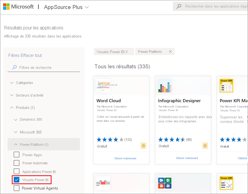
Task: Remove the Visuels Power BI filter chip
Action: [x=127, y=52]
